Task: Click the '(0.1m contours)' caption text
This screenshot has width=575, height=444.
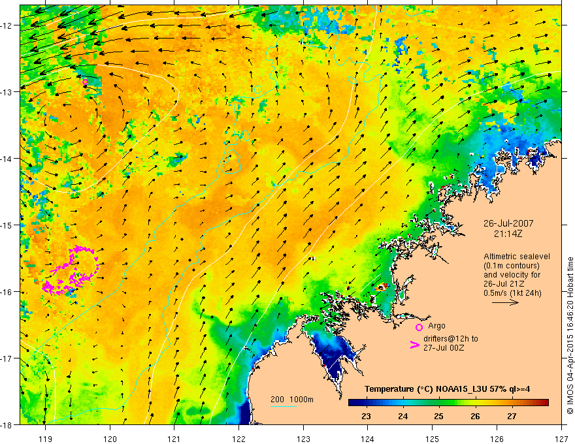Action: (512, 266)
